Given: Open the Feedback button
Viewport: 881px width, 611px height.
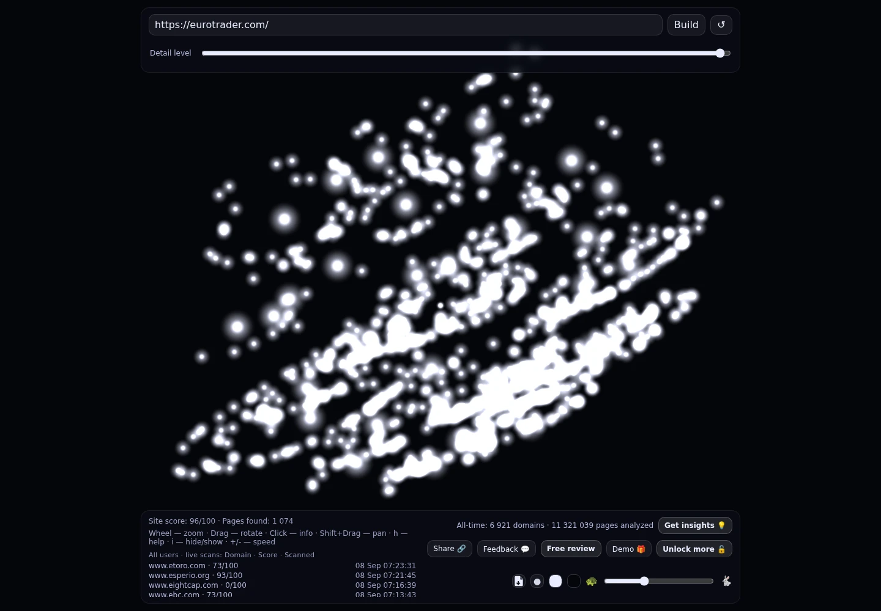Looking at the screenshot, I should pyautogui.click(x=507, y=549).
